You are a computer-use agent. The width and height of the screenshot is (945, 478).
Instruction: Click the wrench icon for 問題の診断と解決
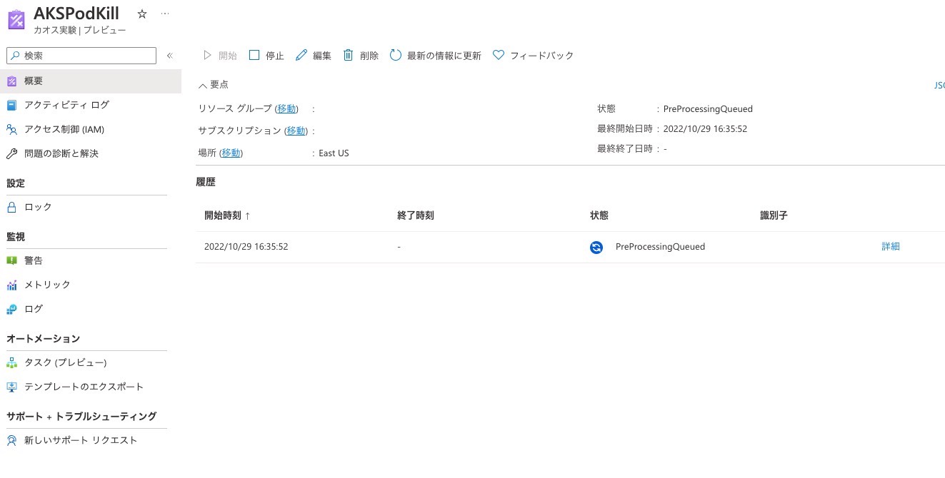pos(12,153)
